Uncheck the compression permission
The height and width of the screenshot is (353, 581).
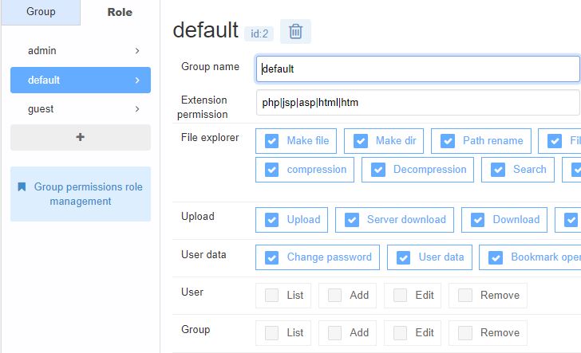pos(271,170)
